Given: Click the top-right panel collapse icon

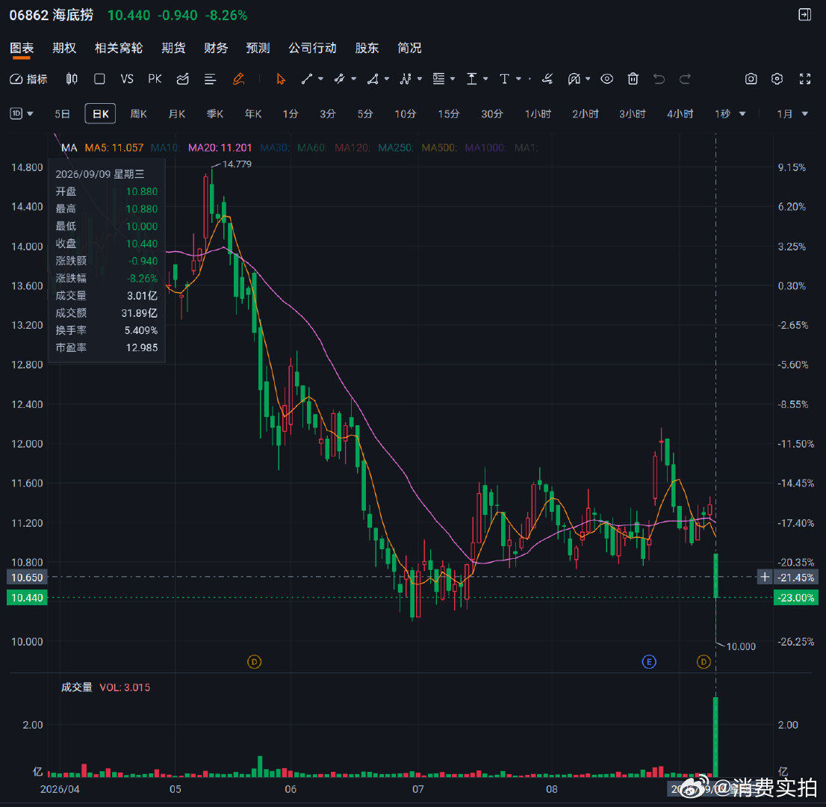Looking at the screenshot, I should point(805,15).
